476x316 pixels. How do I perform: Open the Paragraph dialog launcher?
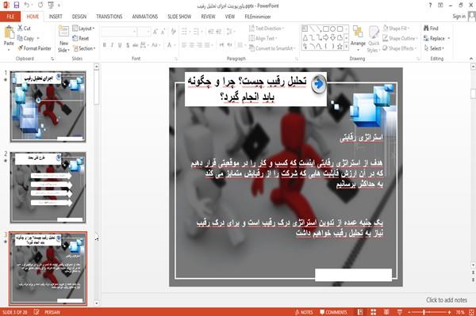pos(296,59)
